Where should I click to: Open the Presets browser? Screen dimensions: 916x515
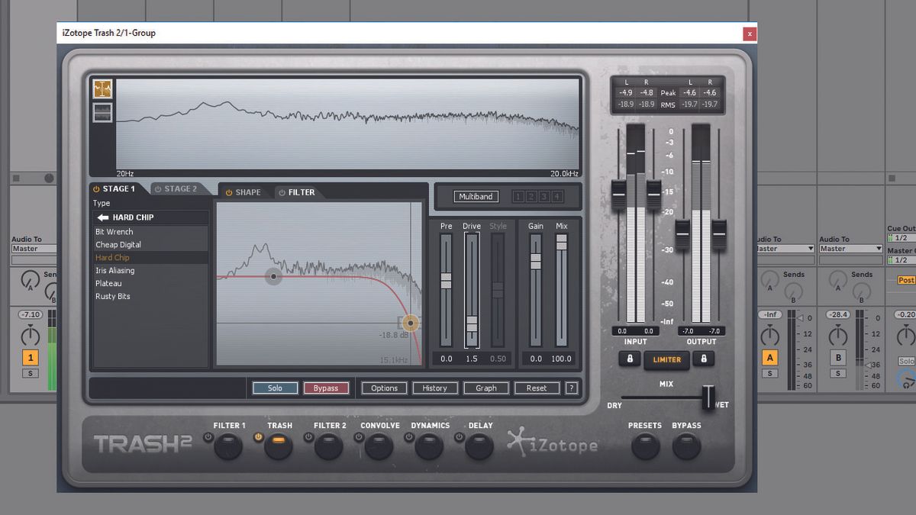click(645, 446)
